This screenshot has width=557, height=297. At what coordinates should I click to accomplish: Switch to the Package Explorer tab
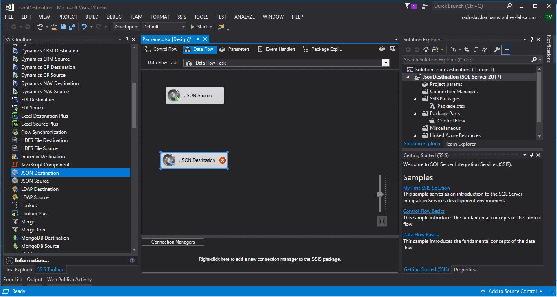pyautogui.click(x=322, y=49)
